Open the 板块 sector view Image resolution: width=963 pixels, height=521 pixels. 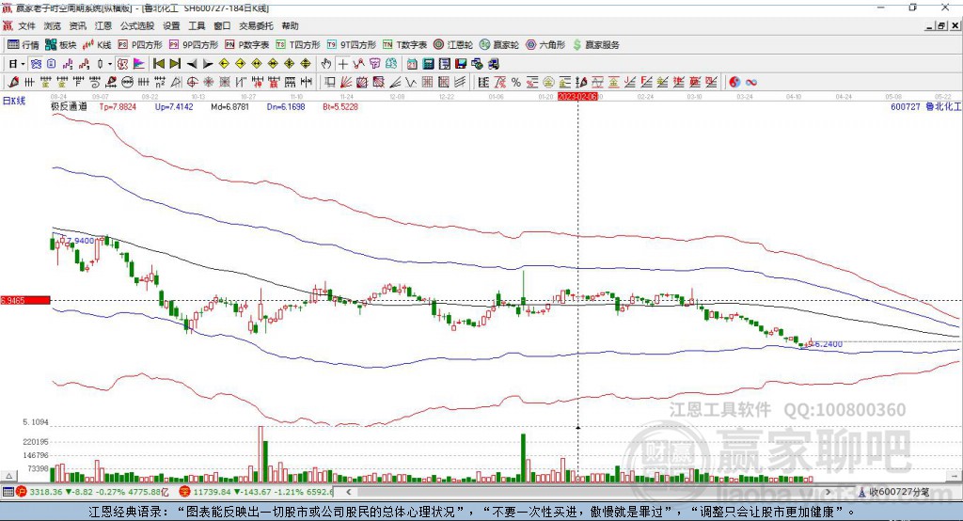coord(61,45)
